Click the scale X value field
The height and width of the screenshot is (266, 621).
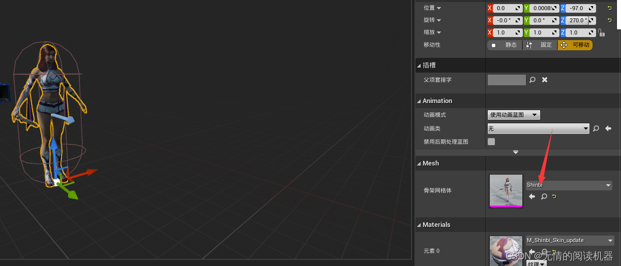click(508, 32)
